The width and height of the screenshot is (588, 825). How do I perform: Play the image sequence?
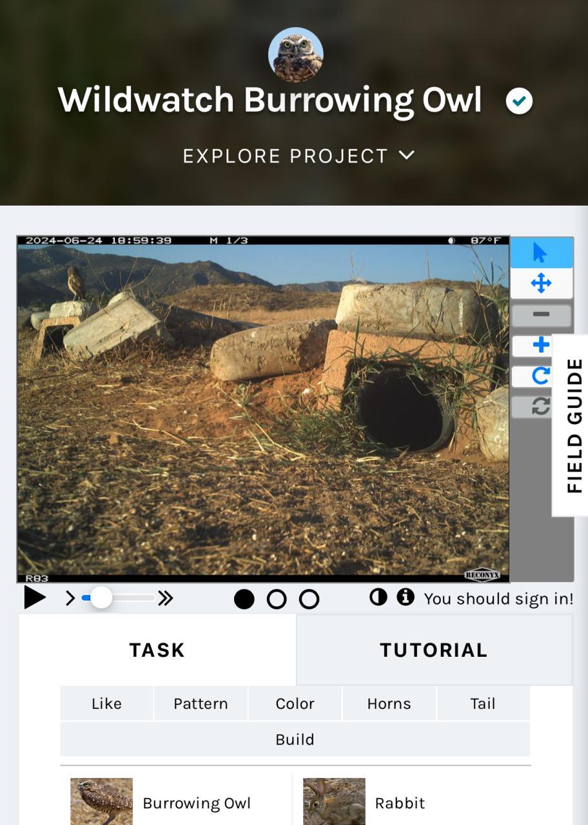[x=35, y=598]
